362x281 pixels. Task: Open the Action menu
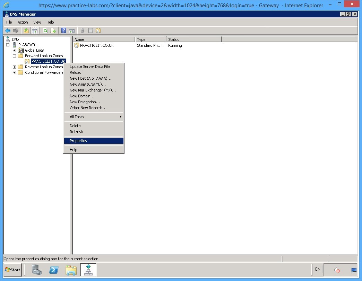coord(22,22)
